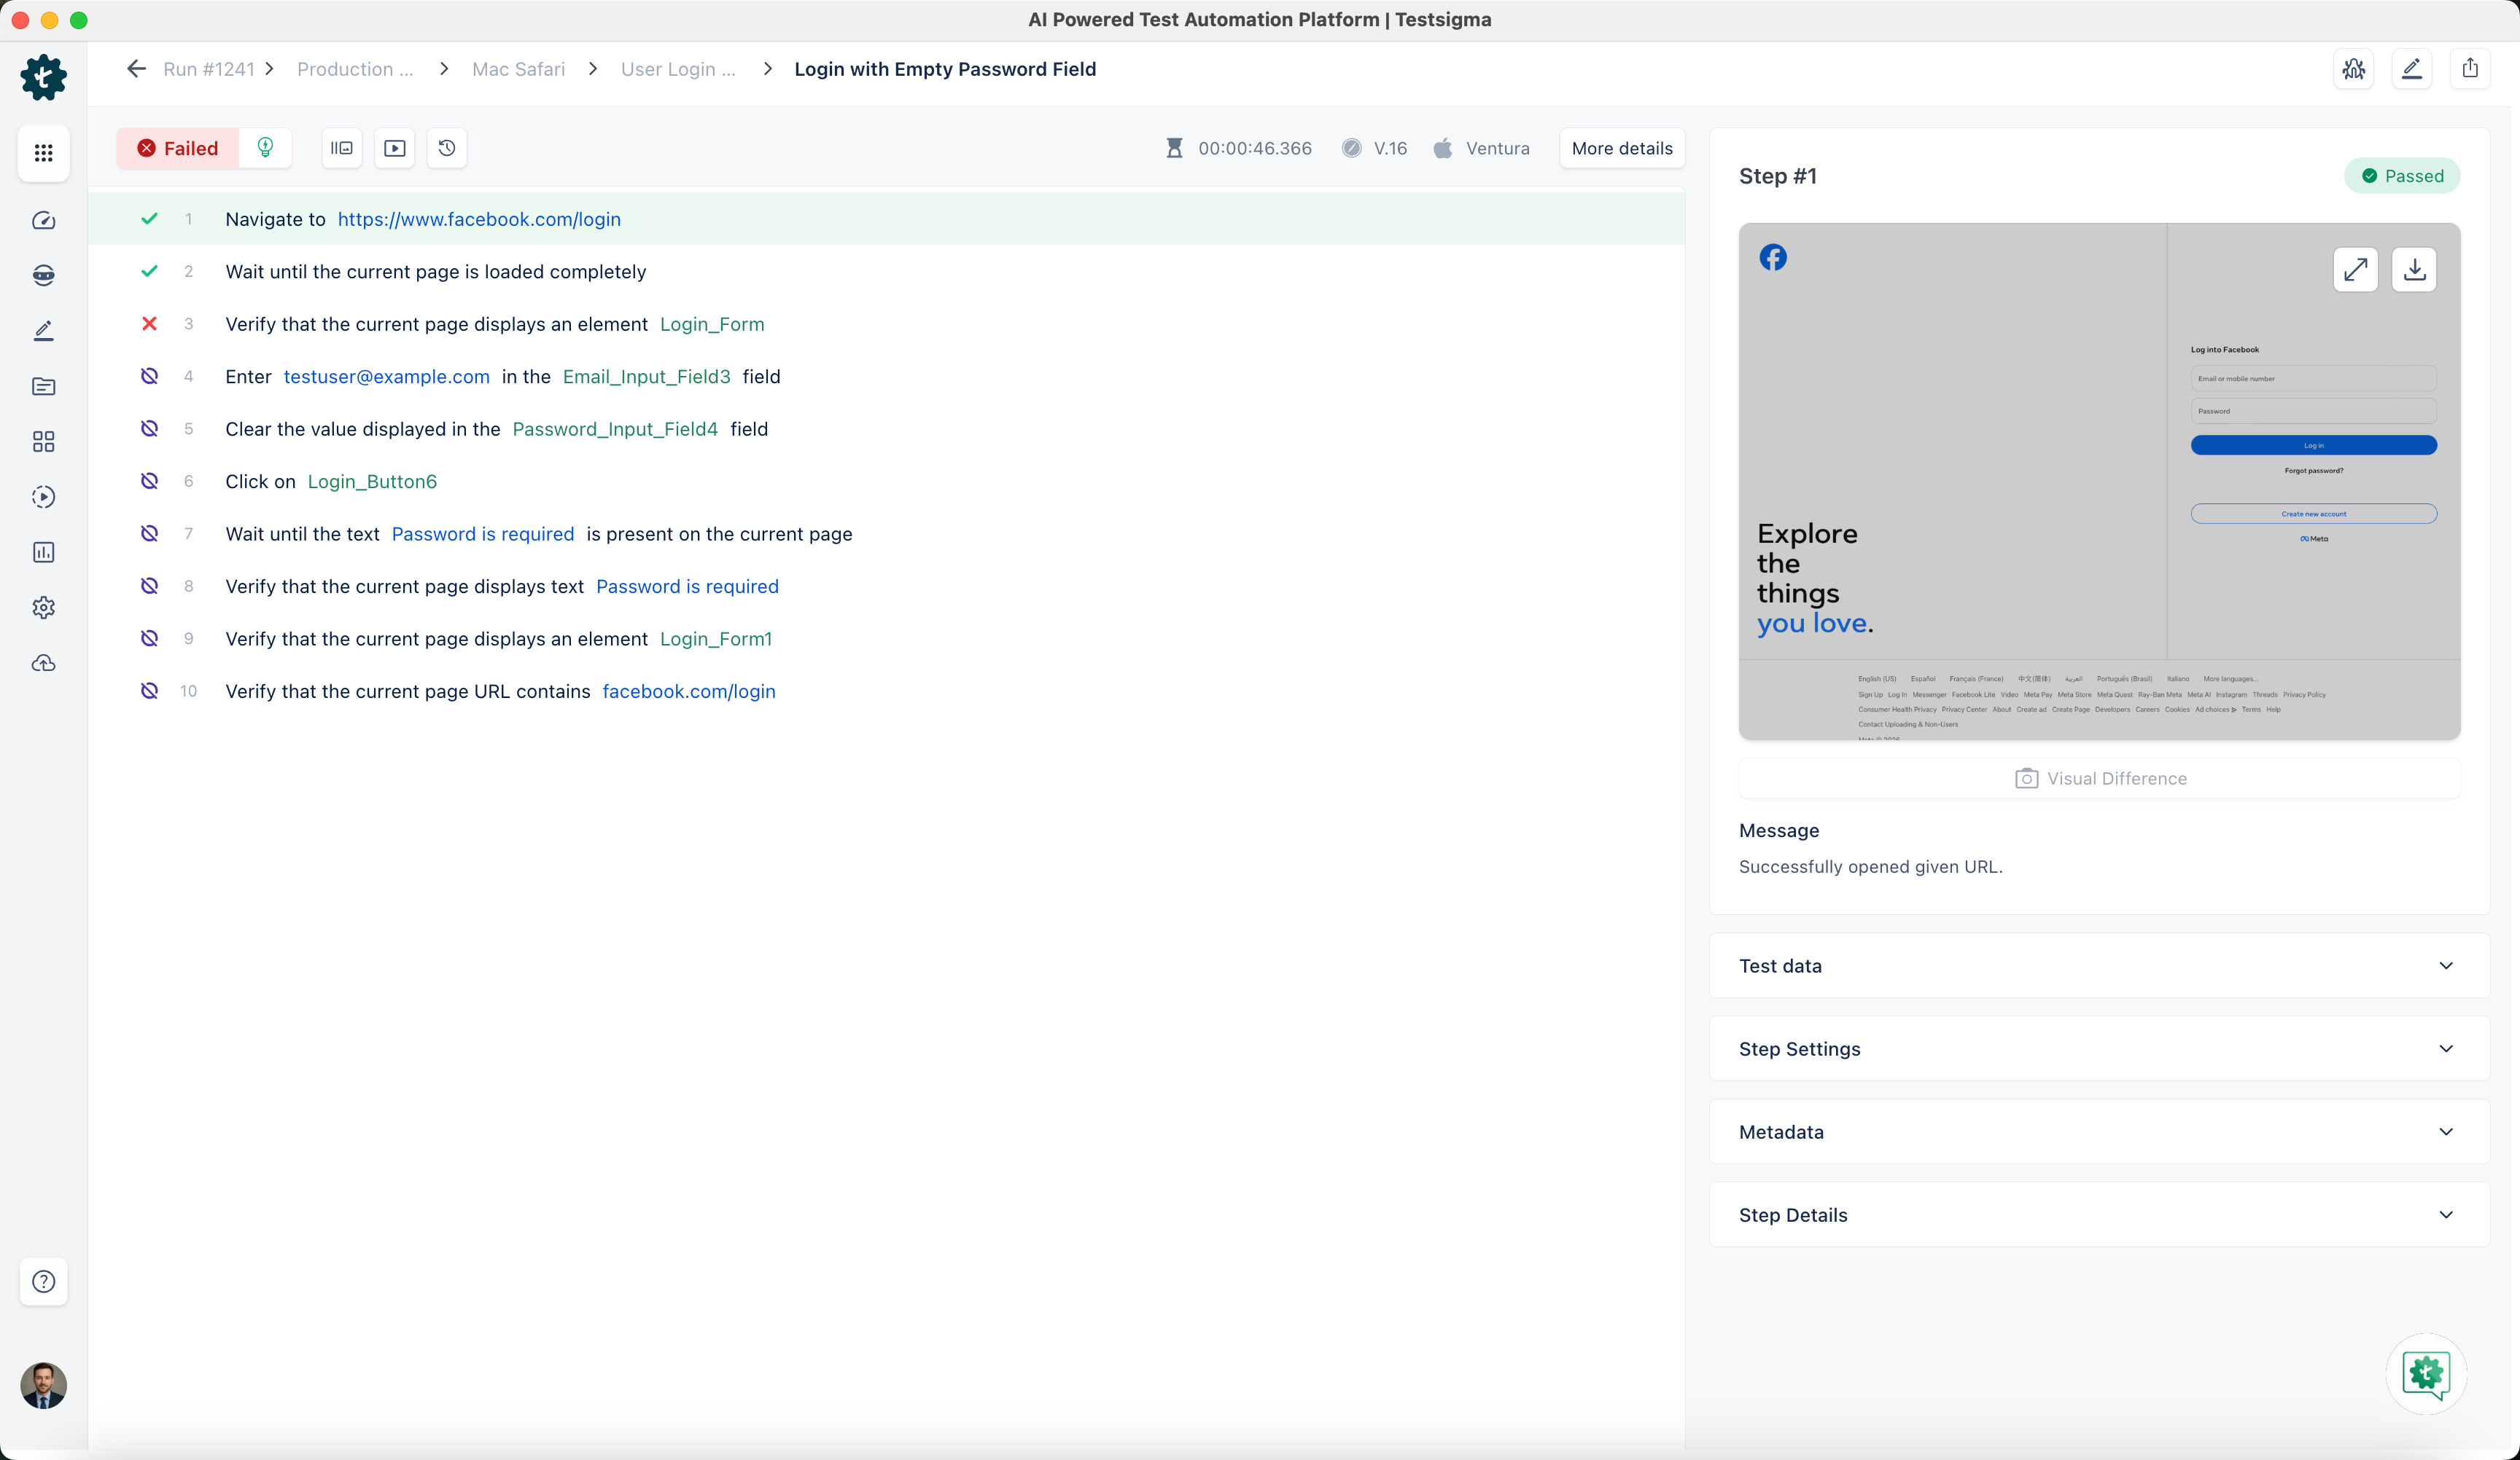Image resolution: width=2520 pixels, height=1460 pixels.
Task: Open the four-squares modules icon in the sidebar
Action: pos(43,441)
